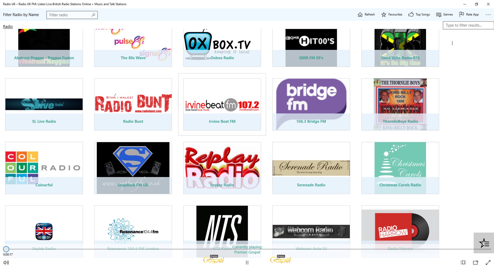Open the Skylab Radio station tile
Viewport: 494px width, 268px height.
pos(44,231)
